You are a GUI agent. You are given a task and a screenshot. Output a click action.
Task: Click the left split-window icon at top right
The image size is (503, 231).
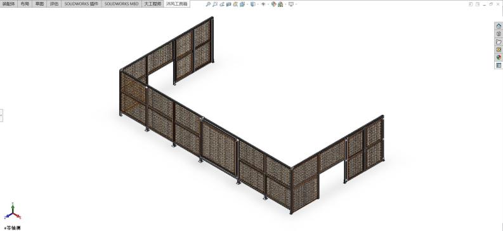(x=471, y=4)
